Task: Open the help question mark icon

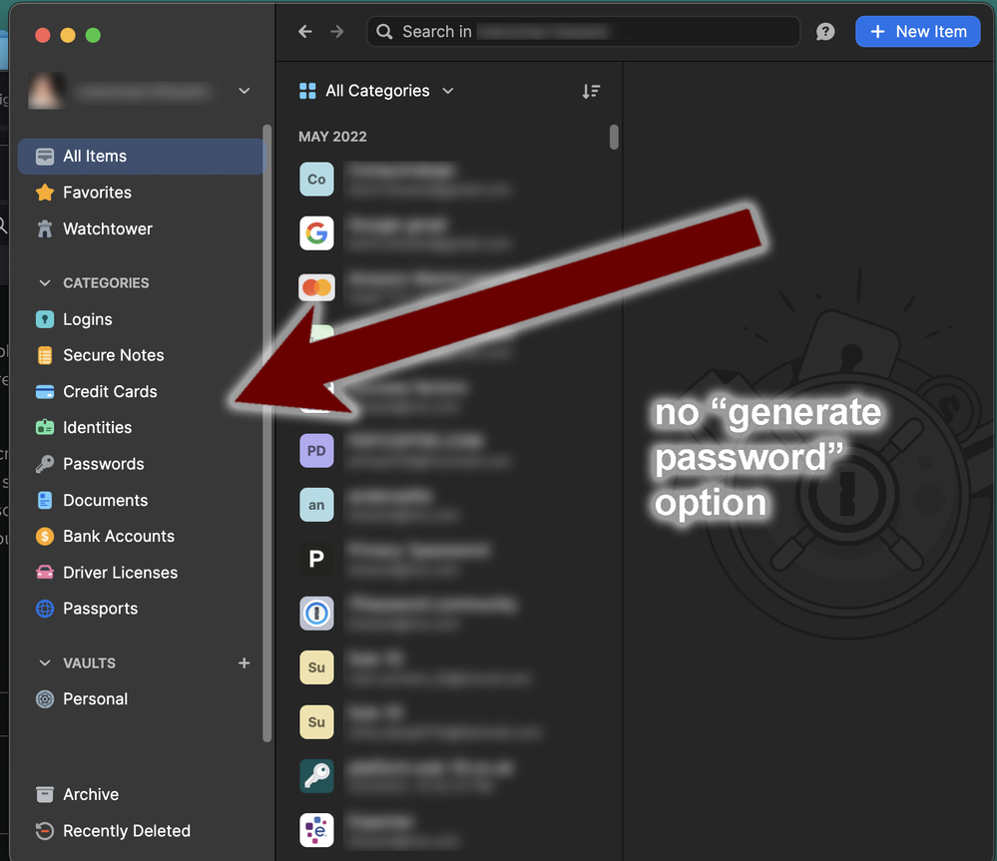Action: pyautogui.click(x=825, y=32)
